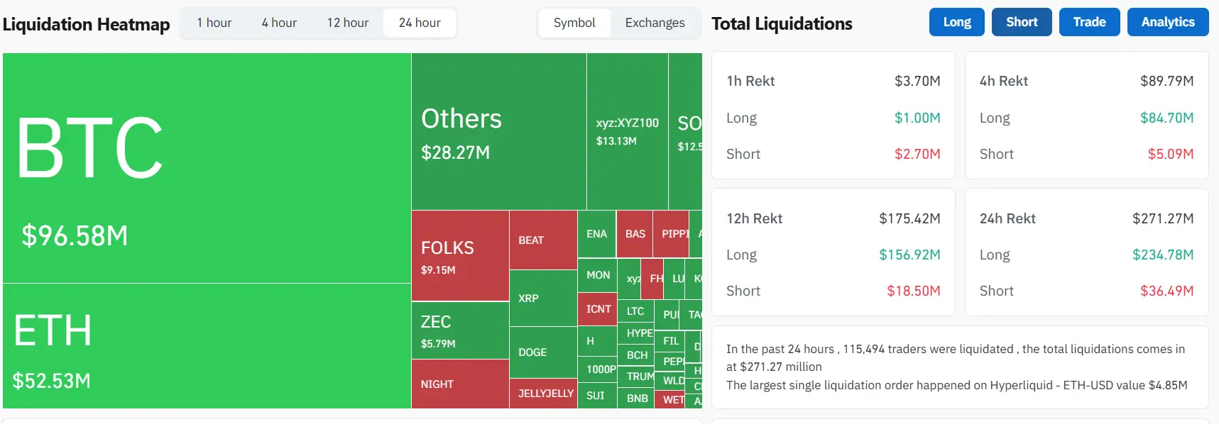
Task: Click the DOGE heatmap tile
Action: [x=543, y=352]
